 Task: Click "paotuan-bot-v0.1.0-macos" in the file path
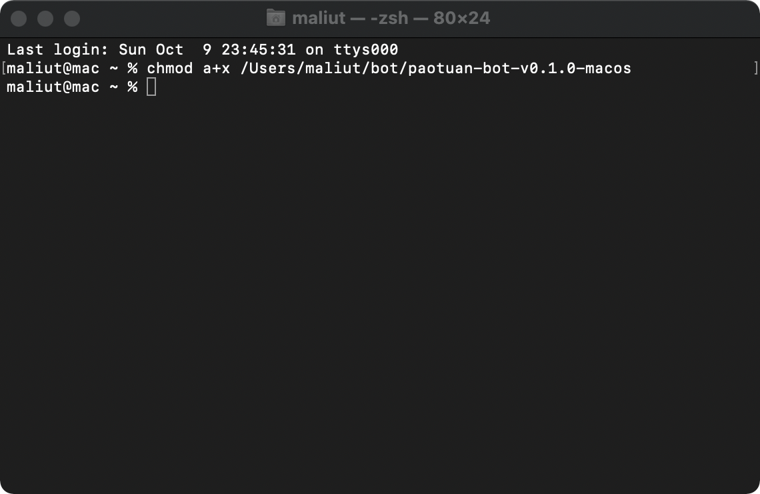coord(519,68)
